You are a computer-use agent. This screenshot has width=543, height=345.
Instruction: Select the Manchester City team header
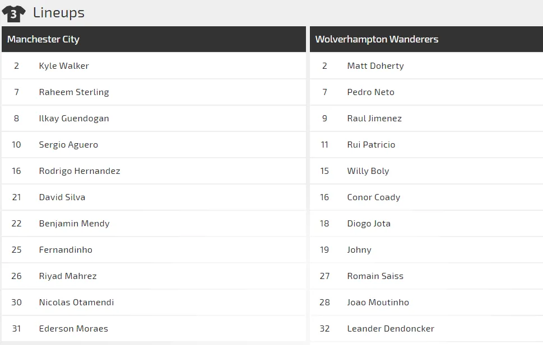click(x=43, y=39)
